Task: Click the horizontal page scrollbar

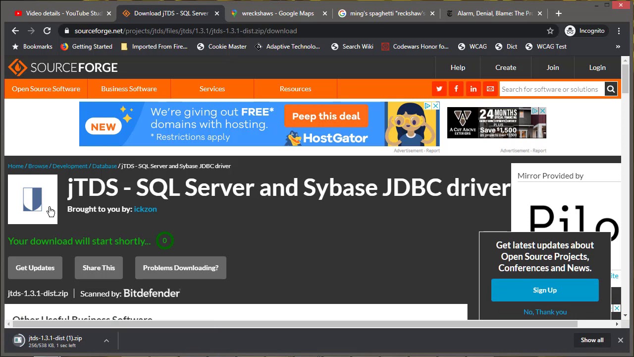Action: pyautogui.click(x=296, y=324)
